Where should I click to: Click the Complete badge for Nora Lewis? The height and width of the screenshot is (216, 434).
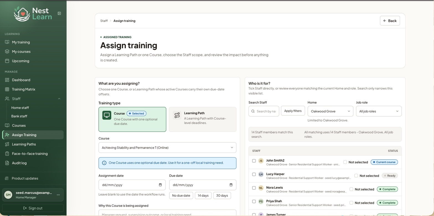coord(387,189)
